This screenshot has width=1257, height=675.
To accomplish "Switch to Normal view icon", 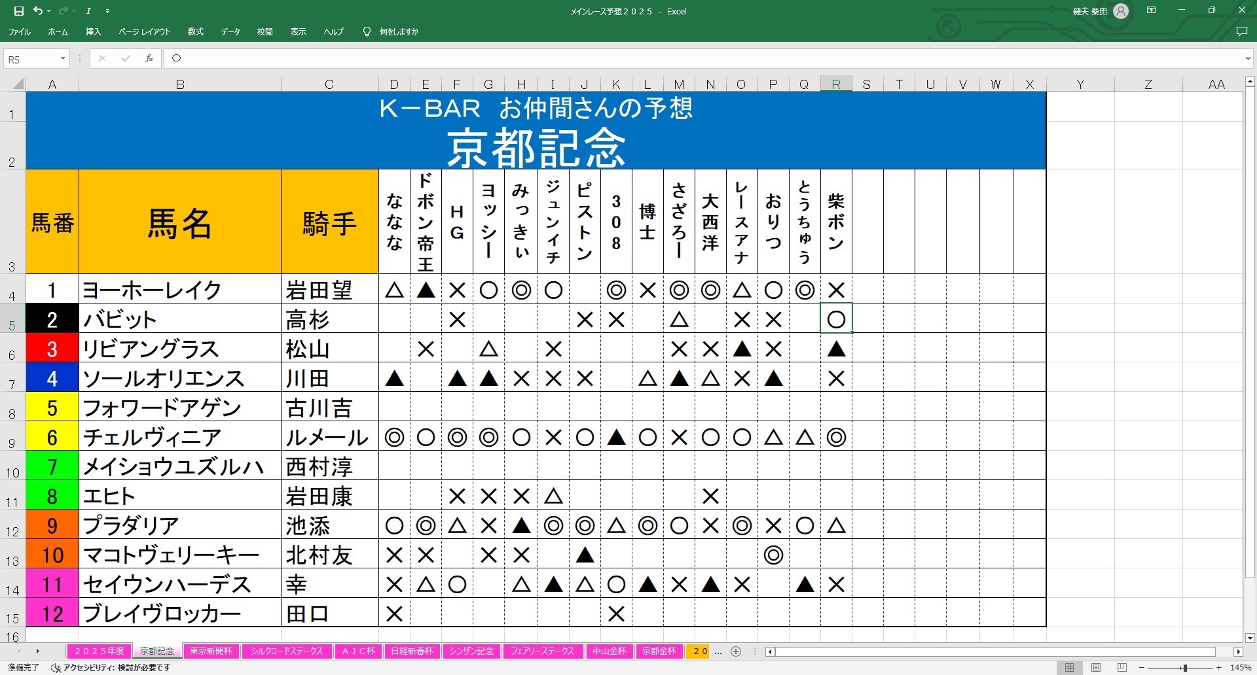I will coord(1069,668).
